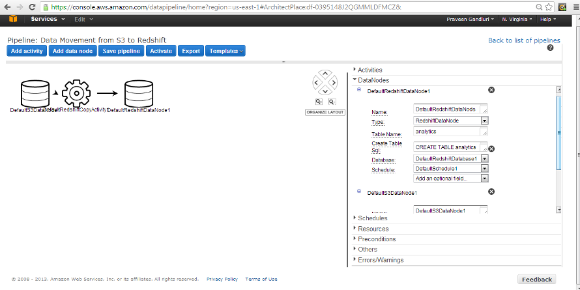580x290 pixels.
Task: Collapse the DefaultS3DataNode1 entry
Action: pos(359,191)
